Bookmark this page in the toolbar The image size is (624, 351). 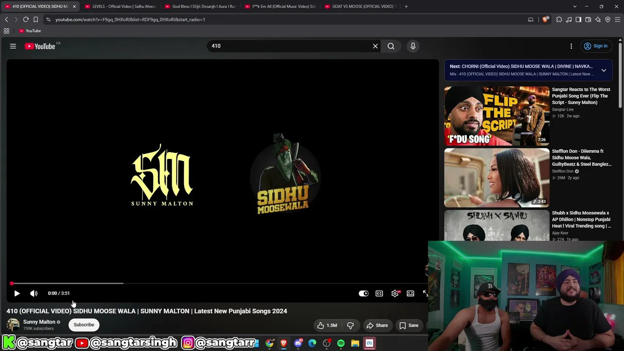[x=36, y=19]
